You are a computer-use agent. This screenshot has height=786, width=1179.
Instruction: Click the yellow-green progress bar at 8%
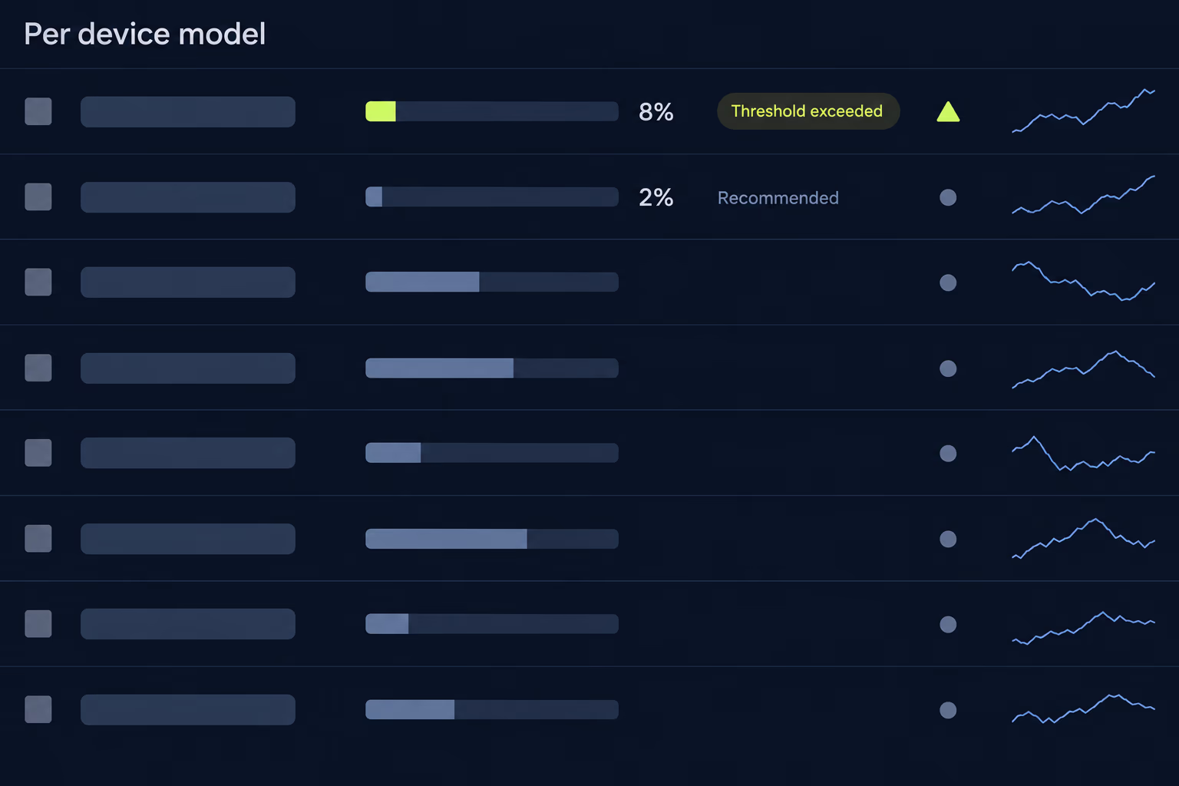[x=492, y=111]
